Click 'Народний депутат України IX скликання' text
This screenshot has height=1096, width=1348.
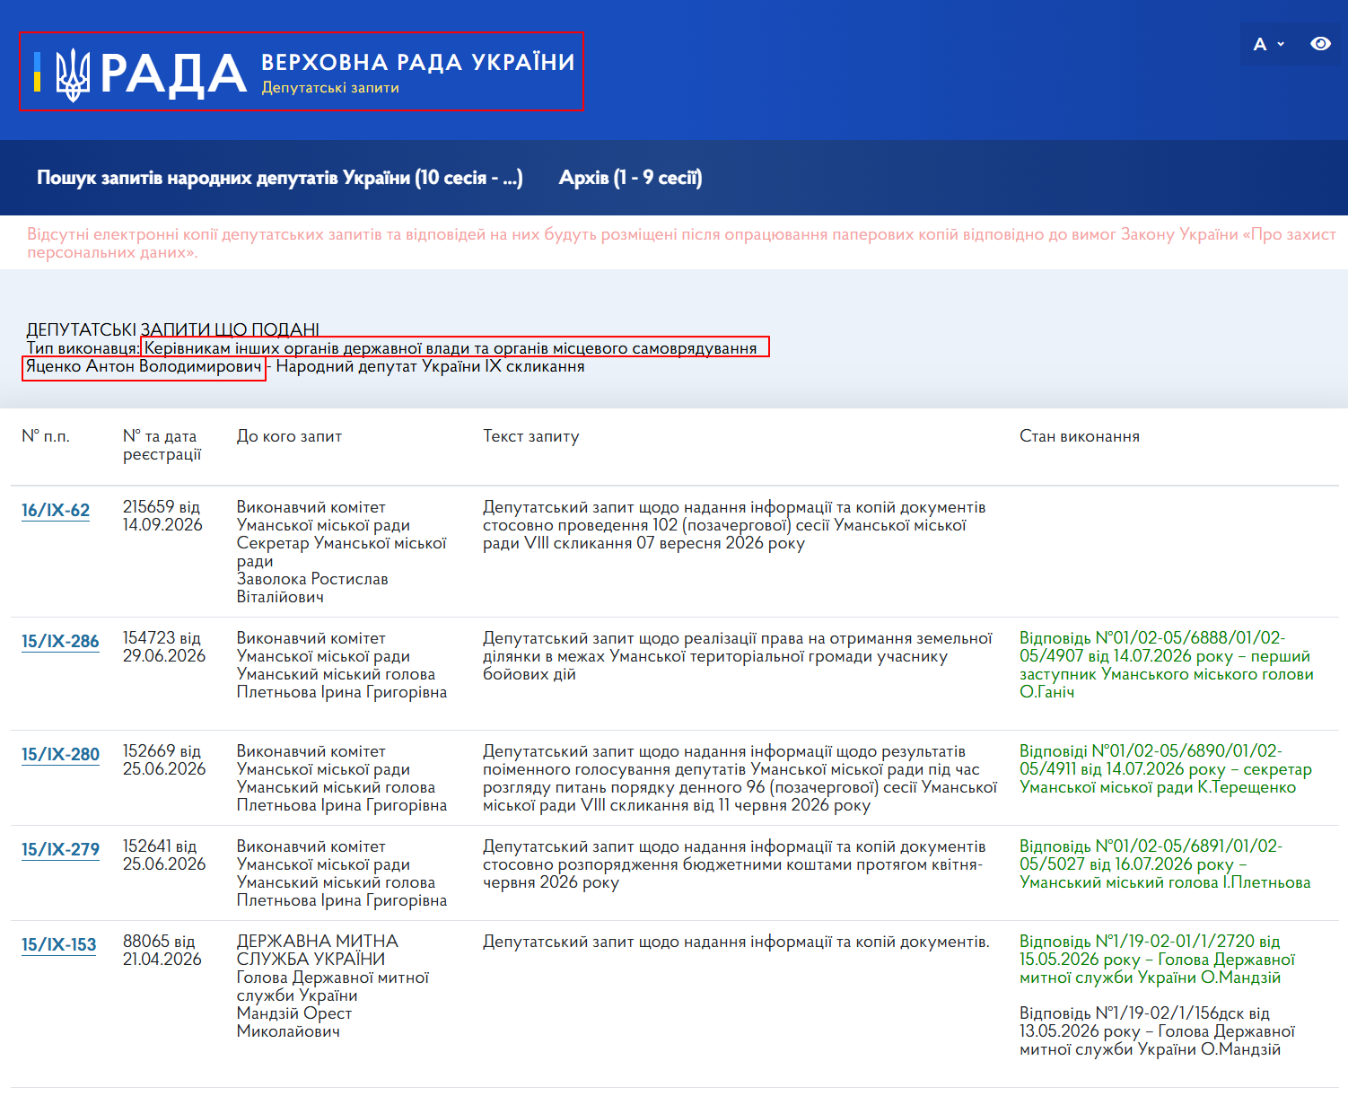[x=430, y=366]
